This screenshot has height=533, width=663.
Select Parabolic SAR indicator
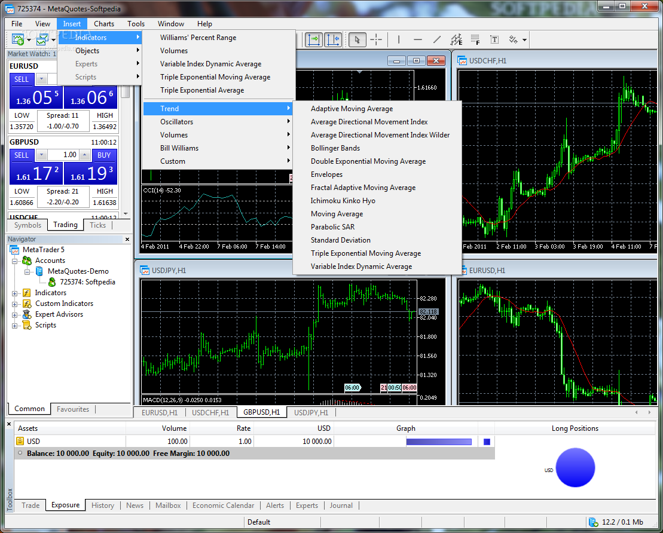377,227
